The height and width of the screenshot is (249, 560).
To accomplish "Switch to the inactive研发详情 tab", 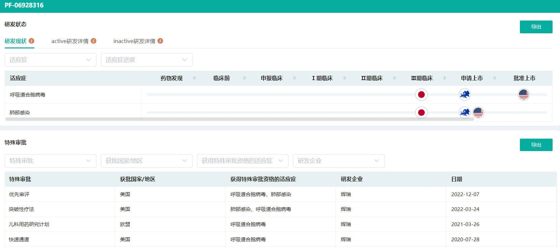I will click(134, 41).
